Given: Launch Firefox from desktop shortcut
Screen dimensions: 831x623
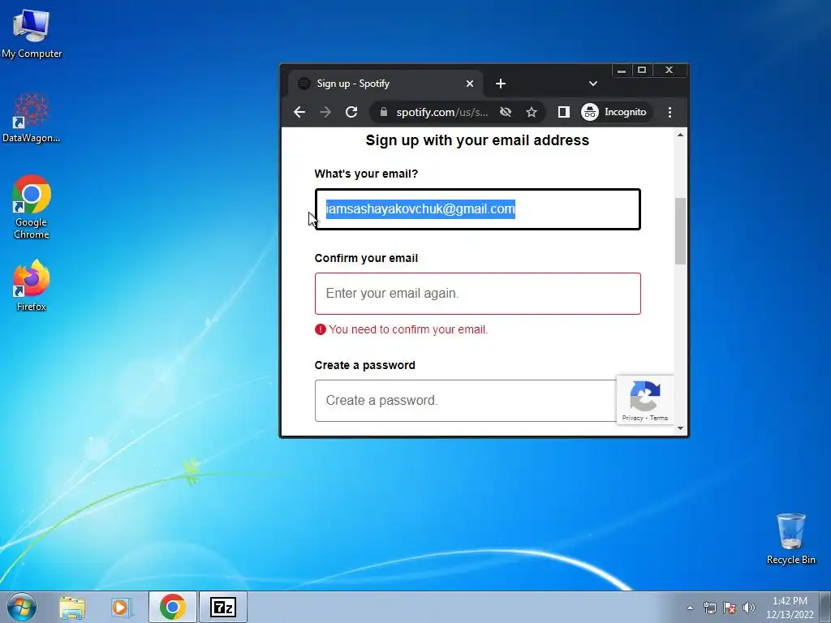Looking at the screenshot, I should [32, 285].
